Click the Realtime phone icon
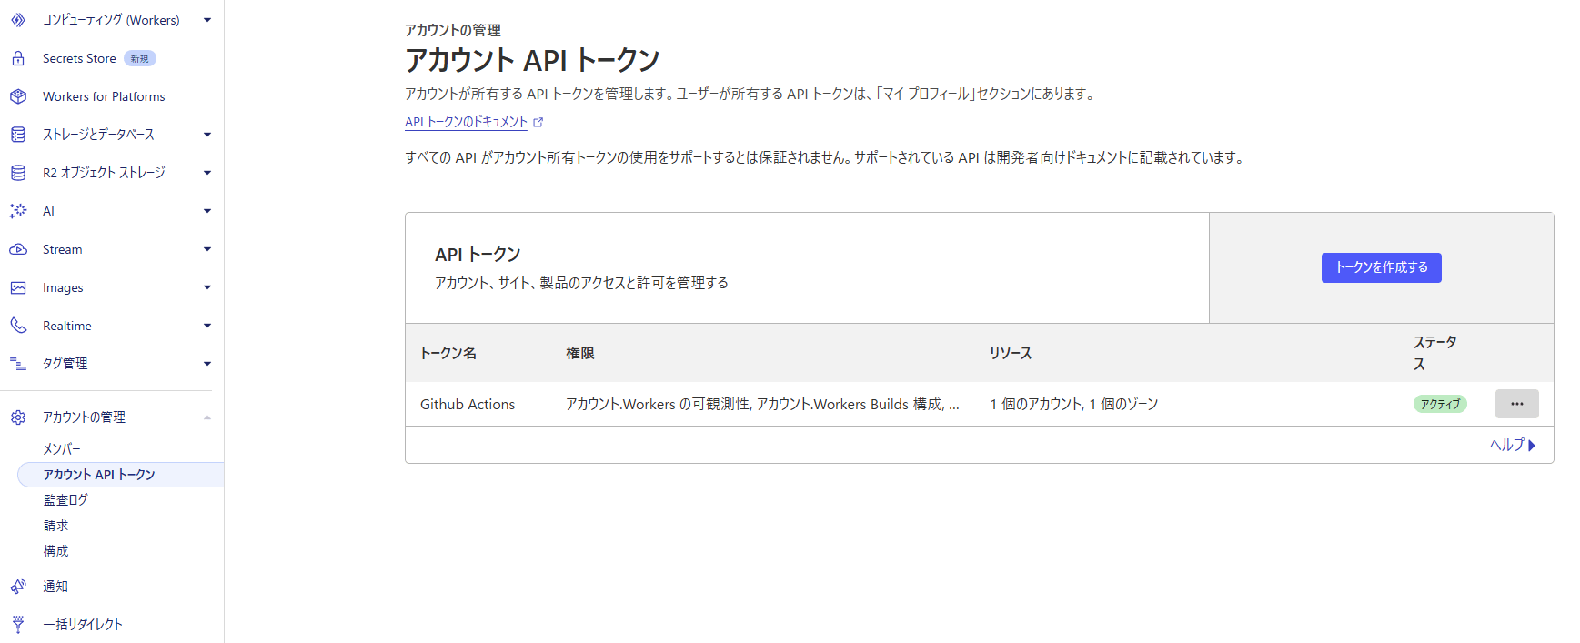The image size is (1580, 643). coord(18,326)
